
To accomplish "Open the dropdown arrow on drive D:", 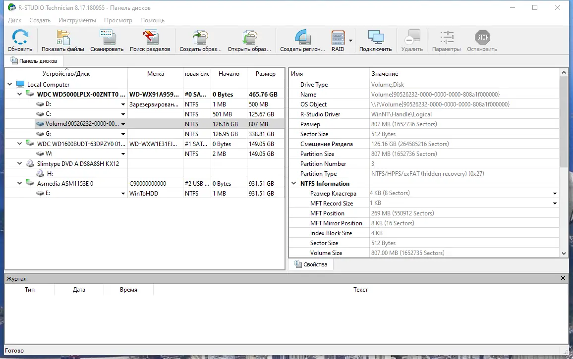I will point(122,104).
